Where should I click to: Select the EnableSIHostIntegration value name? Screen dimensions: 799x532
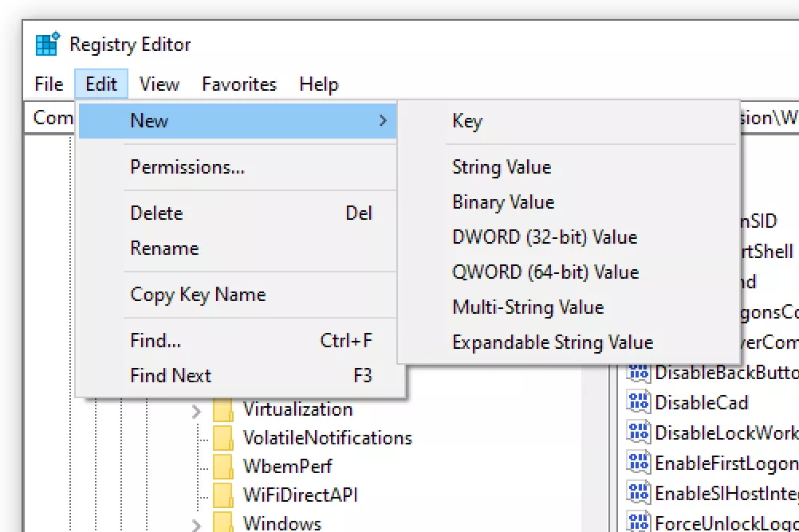click(x=726, y=493)
